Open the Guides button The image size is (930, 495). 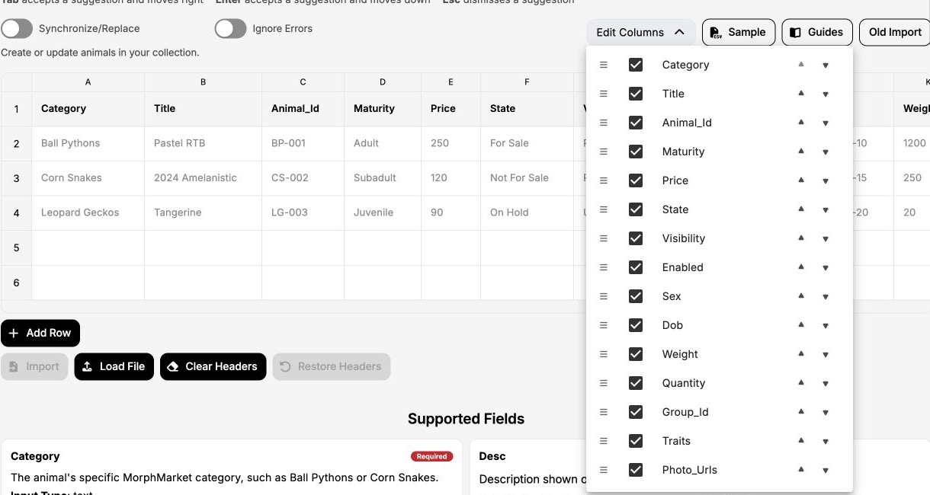tap(816, 32)
